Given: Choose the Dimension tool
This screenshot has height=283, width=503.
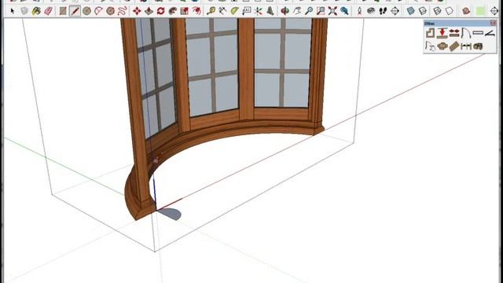Looking at the screenshot, I should tap(222, 11).
